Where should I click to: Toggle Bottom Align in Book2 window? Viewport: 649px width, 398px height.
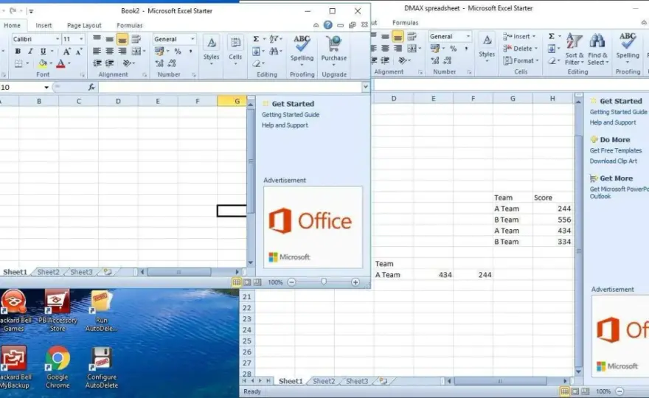[x=122, y=39]
